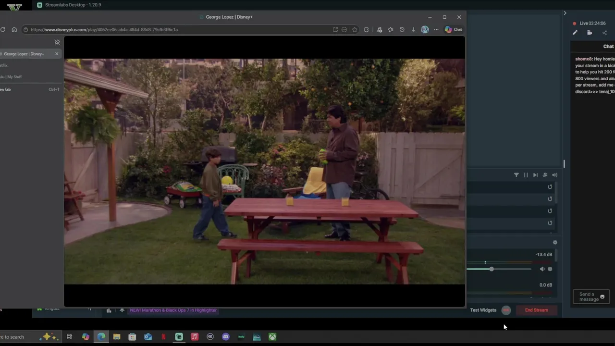Image resolution: width=615 pixels, height=346 pixels.
Task: Edit stream info pencil icon
Action: click(575, 33)
